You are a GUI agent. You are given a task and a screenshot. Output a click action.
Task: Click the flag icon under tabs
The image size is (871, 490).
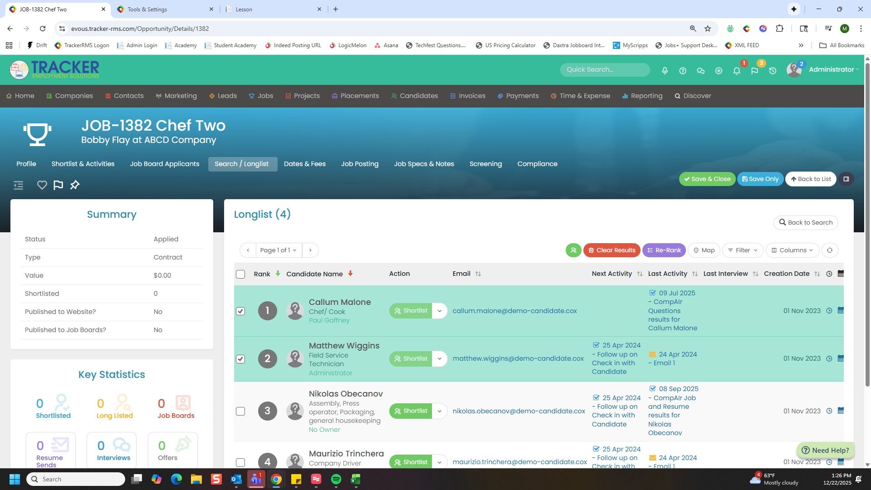coord(58,185)
